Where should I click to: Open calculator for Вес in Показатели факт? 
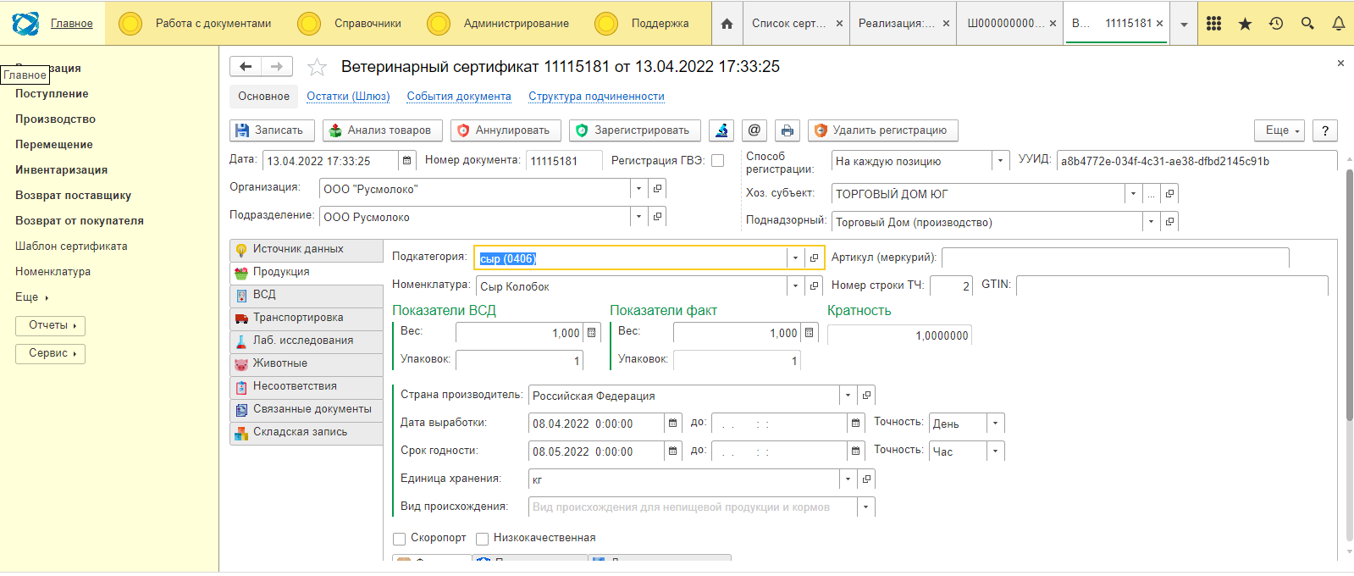point(810,333)
